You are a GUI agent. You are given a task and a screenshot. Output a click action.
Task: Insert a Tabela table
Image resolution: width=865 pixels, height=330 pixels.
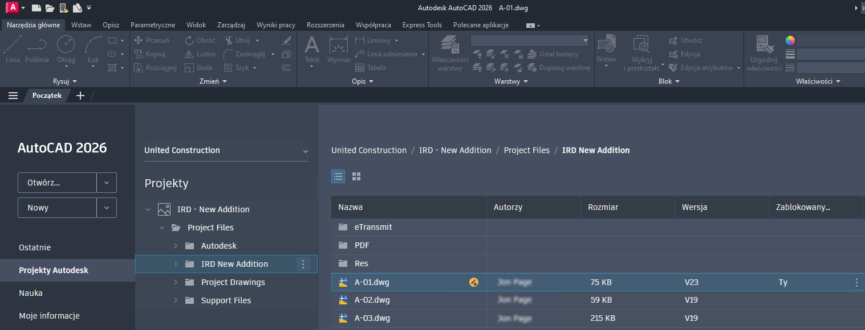371,68
